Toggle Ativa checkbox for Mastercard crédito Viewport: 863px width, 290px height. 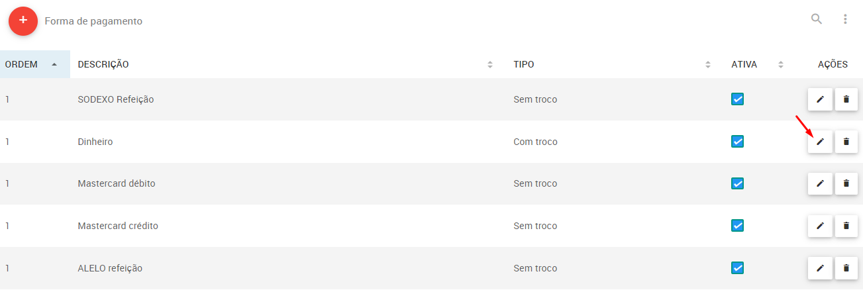click(737, 226)
